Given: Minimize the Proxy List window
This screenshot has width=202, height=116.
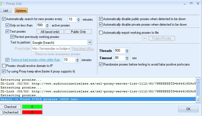Looking at the screenshot, I should 185,4.
